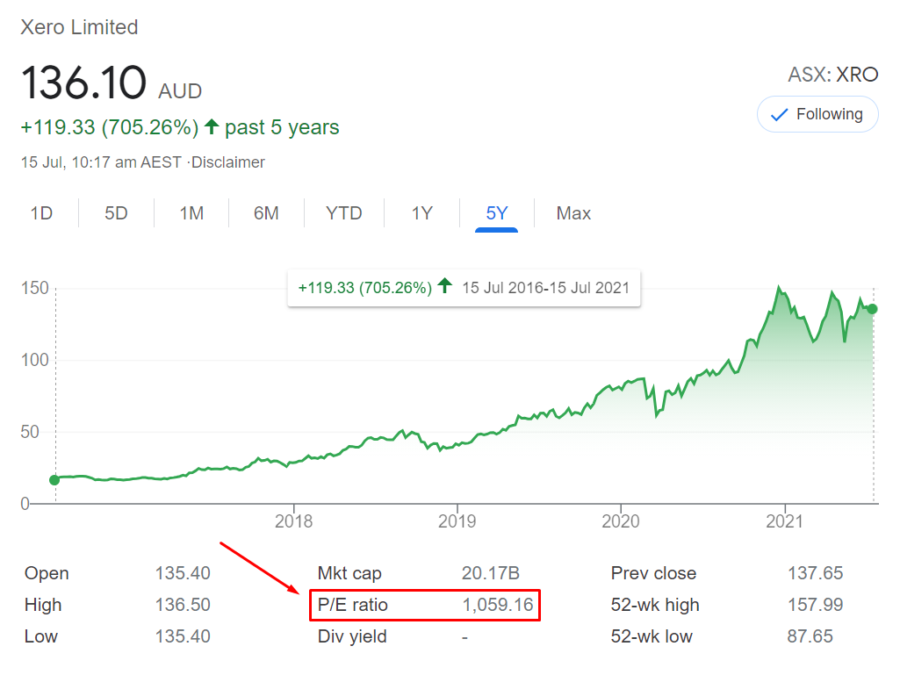Image resolution: width=900 pixels, height=675 pixels.
Task: Click the P/E ratio label
Action: point(353,605)
